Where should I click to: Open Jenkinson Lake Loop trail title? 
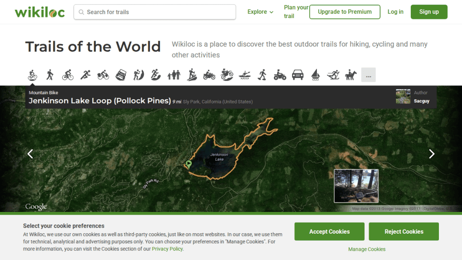(x=100, y=101)
